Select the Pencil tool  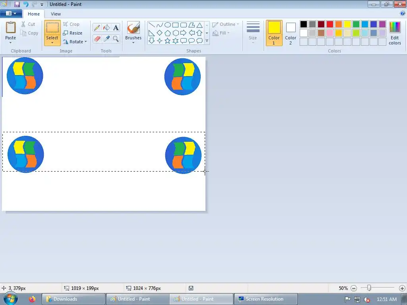(x=97, y=27)
